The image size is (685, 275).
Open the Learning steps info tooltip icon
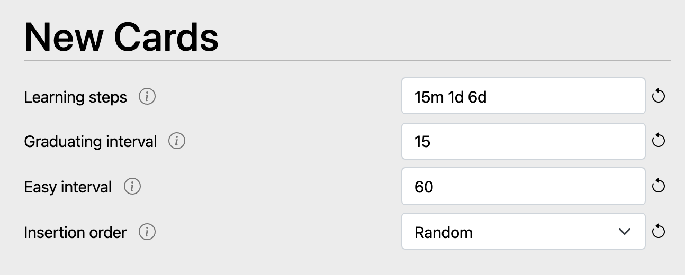[x=147, y=97]
